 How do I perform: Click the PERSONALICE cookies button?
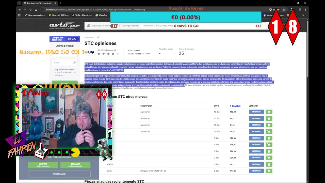[59, 174]
